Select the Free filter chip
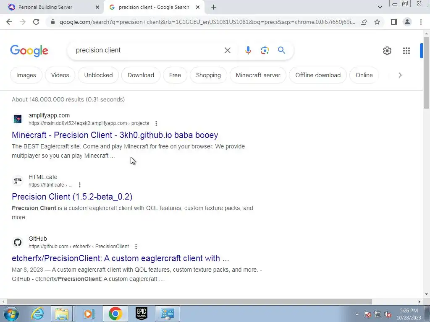 point(175,75)
